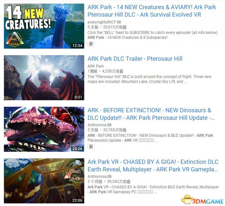This screenshot has width=225, height=206.
Task: Click 'ARK Park - 14 NEW Creatures' title link
Action: (152, 11)
